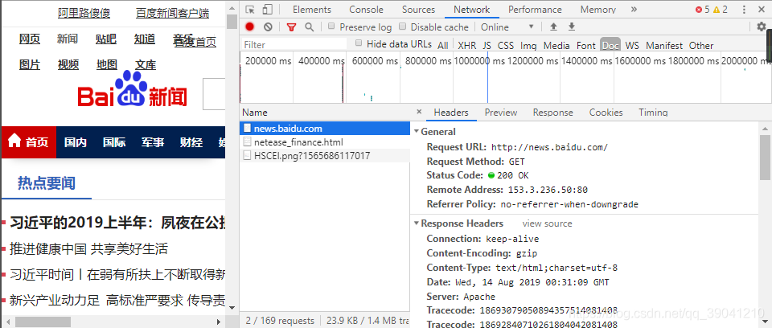
Task: Collapse the Response Headers section
Action: [x=417, y=223]
